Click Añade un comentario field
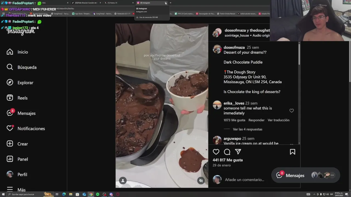 point(244,180)
